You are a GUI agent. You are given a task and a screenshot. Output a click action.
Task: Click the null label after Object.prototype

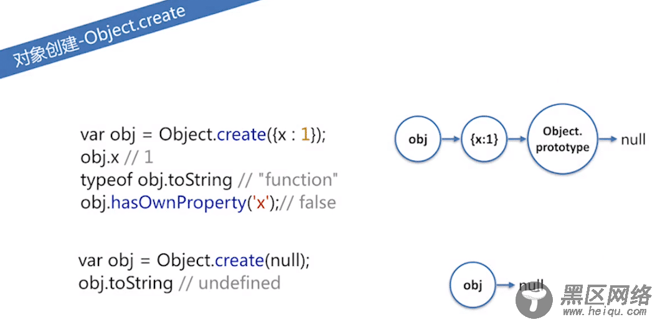point(633,140)
